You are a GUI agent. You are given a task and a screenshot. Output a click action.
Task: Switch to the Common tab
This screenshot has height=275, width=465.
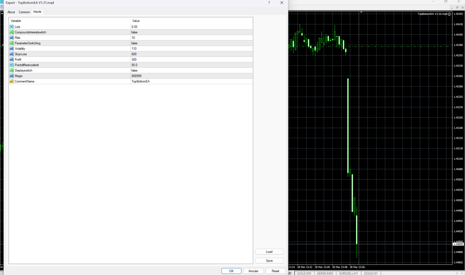(x=24, y=12)
